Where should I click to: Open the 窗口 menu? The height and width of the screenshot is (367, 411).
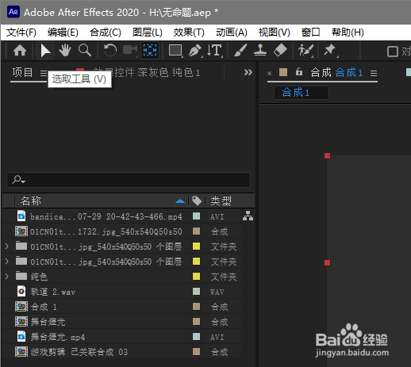point(311,32)
